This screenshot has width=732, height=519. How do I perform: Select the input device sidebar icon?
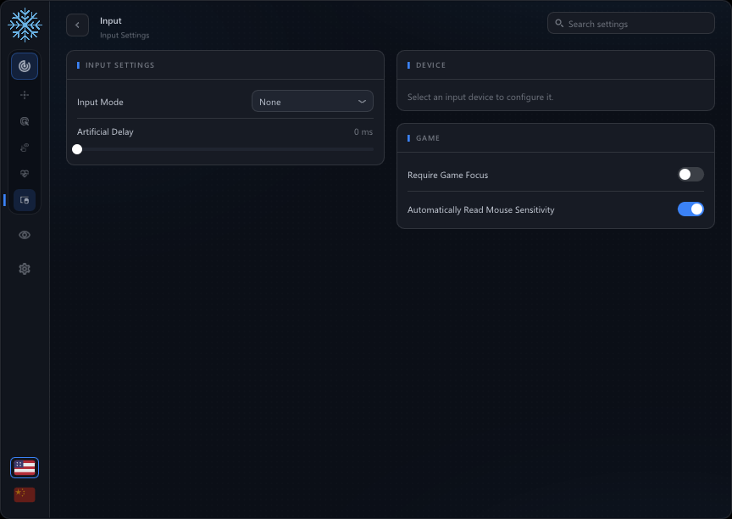click(25, 200)
